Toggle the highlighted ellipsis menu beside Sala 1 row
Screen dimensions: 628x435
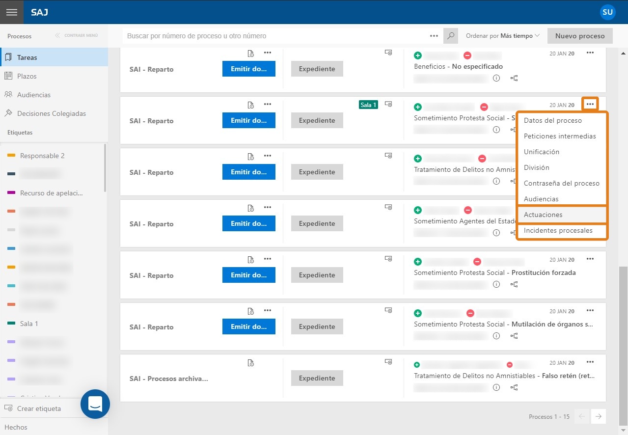coord(590,104)
